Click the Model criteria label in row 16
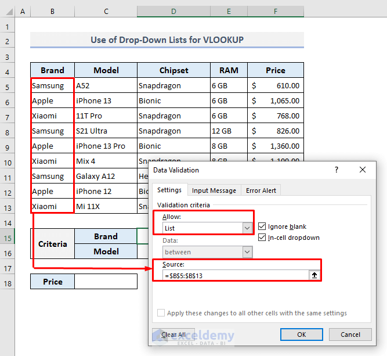Screen dimensions: 387x356 pos(106,251)
